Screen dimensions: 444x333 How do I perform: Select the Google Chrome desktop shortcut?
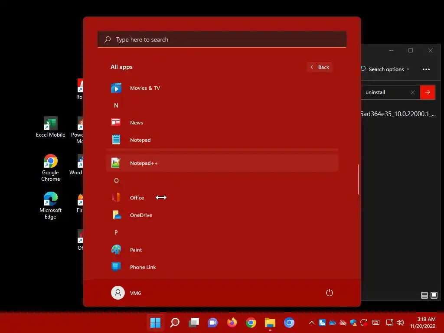click(50, 168)
